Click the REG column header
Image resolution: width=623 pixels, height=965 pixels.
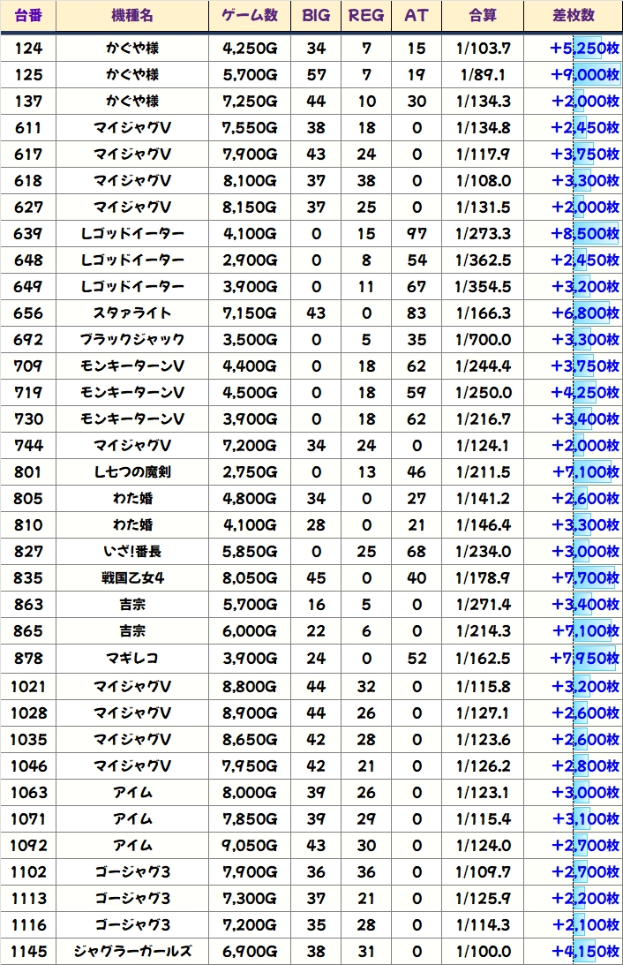[366, 15]
